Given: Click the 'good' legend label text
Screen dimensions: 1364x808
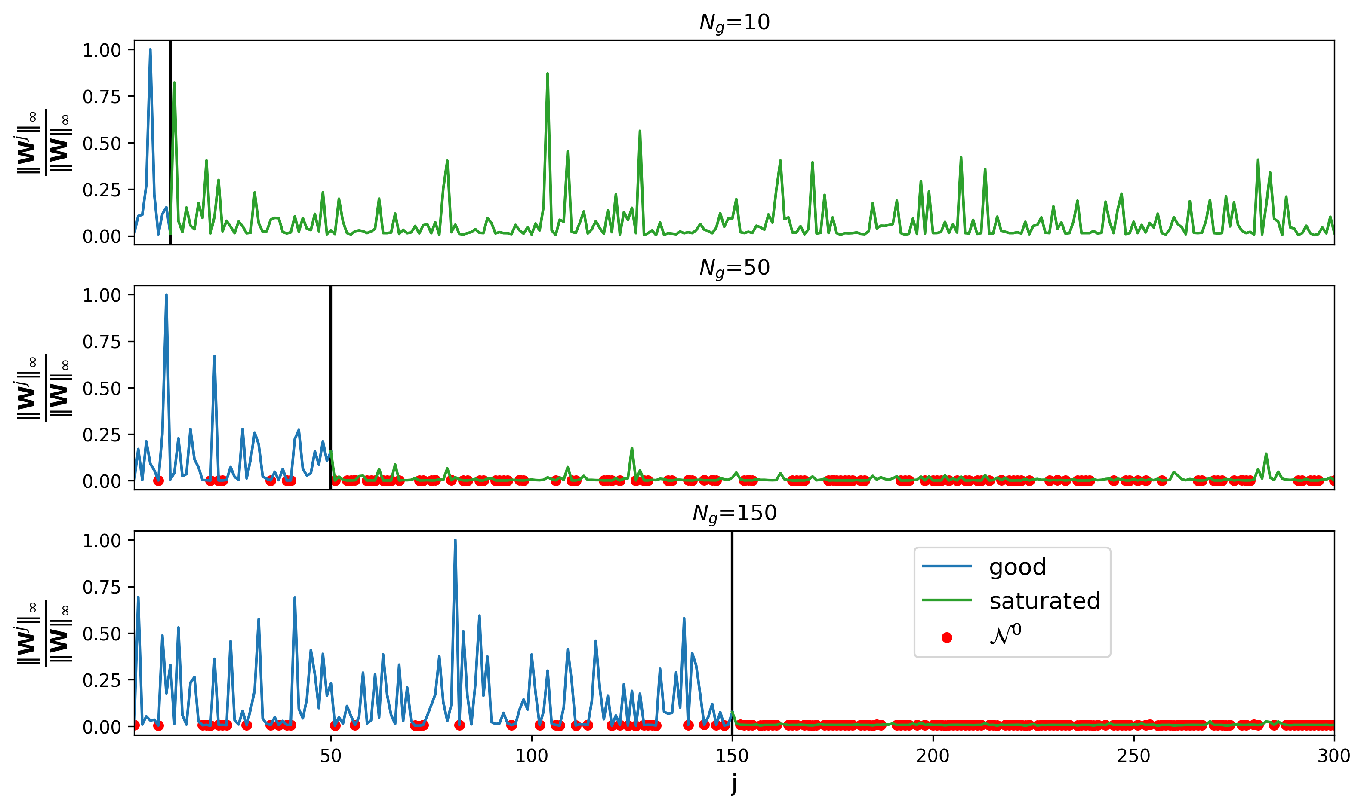Looking at the screenshot, I should coord(1017,567).
